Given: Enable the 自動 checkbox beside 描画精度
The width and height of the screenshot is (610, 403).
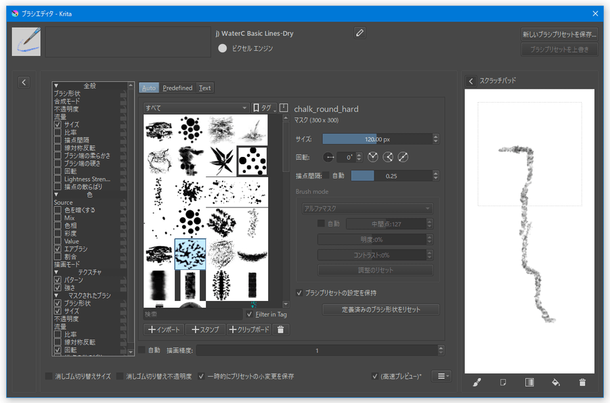Looking at the screenshot, I should pos(142,350).
